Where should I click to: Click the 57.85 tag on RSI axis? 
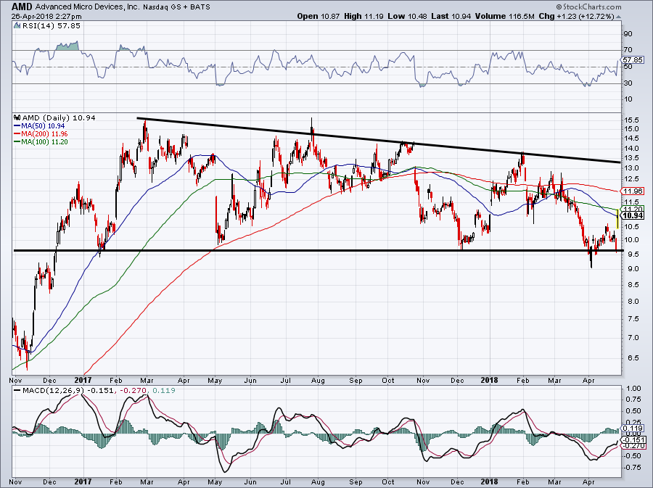[x=633, y=60]
